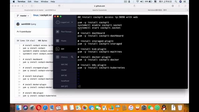
Task: Open Siri from the Dock
Action: click(x=25, y=108)
